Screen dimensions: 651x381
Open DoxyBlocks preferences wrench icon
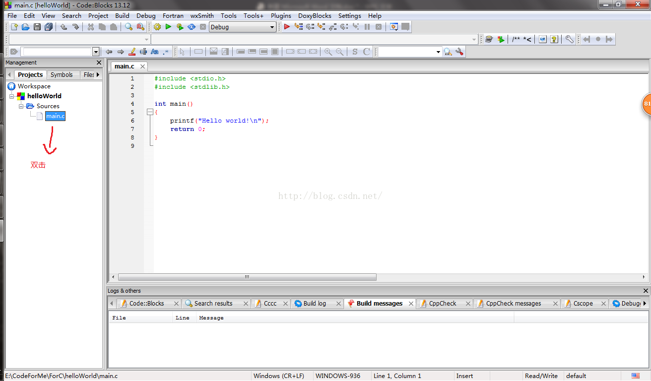coord(570,39)
